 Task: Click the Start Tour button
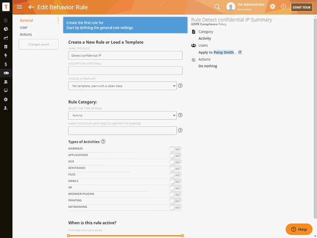click(x=302, y=7)
